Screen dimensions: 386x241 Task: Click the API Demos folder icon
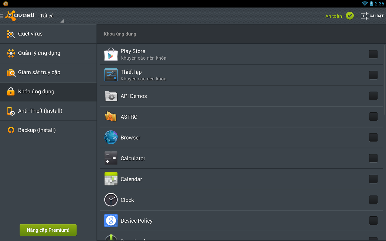[x=111, y=96]
